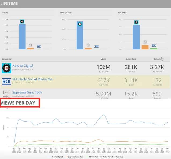The image size is (171, 159).
Task: Click the blue bar in Subscribers chart
Action: (x=80, y=35)
